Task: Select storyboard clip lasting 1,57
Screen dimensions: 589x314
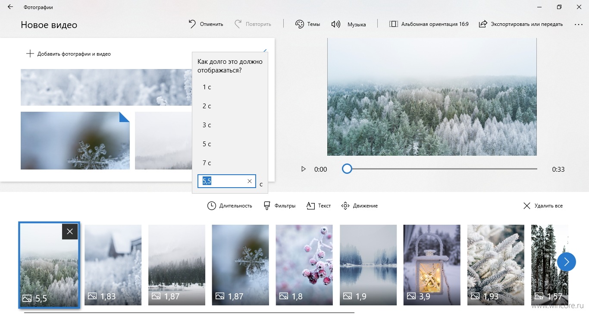Action: click(550, 265)
